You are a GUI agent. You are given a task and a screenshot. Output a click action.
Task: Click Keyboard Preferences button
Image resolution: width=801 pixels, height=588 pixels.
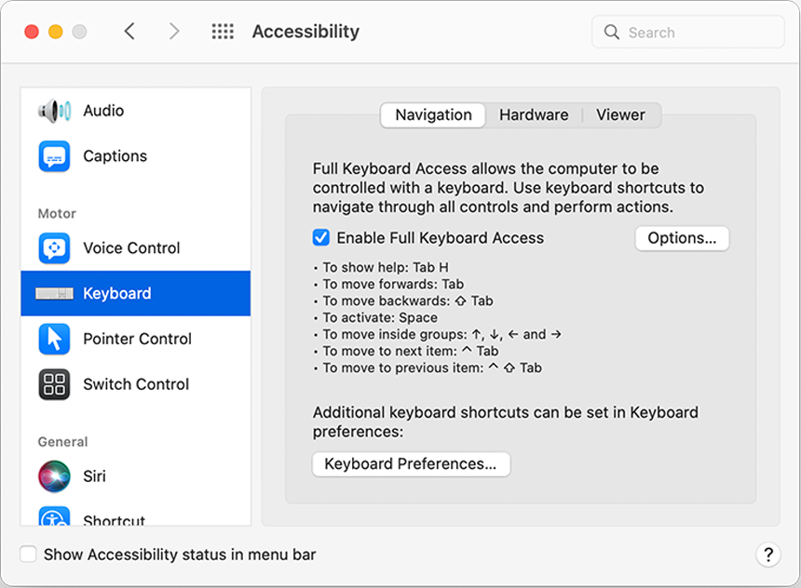coord(411,463)
